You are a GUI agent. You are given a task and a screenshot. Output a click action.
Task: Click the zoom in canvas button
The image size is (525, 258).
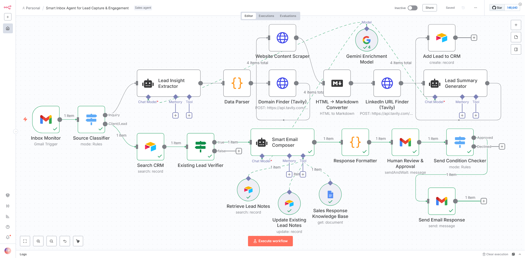38,241
